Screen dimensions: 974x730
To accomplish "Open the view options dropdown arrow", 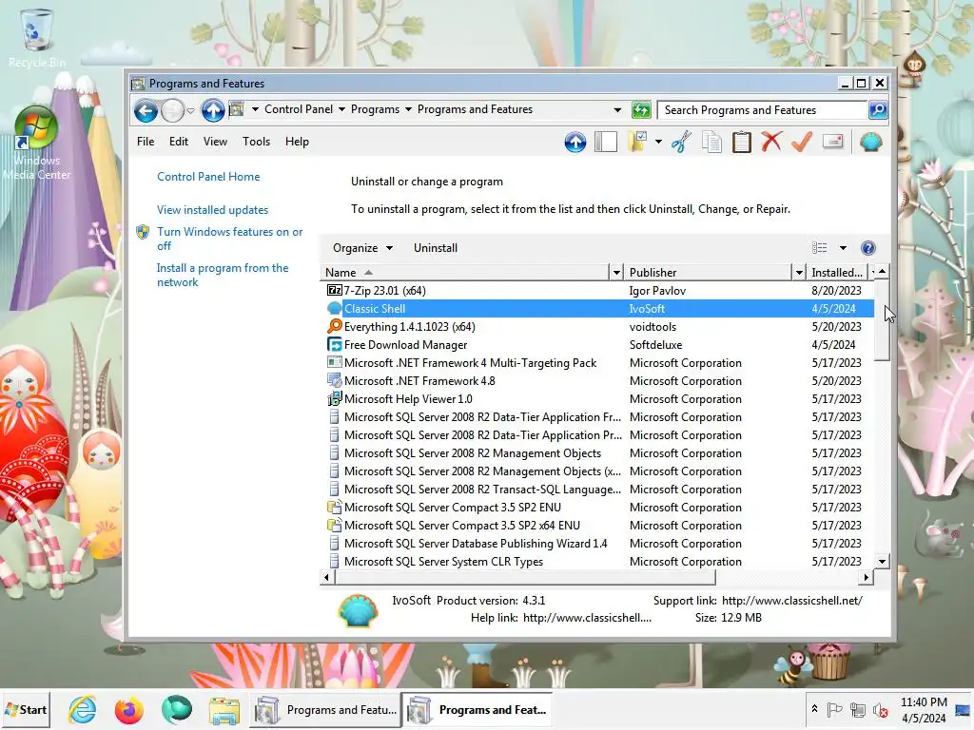I will point(843,248).
